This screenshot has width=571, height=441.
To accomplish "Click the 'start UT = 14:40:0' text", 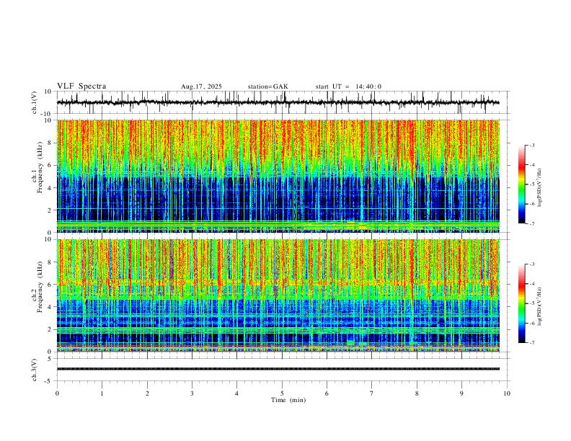I will click(x=348, y=86).
